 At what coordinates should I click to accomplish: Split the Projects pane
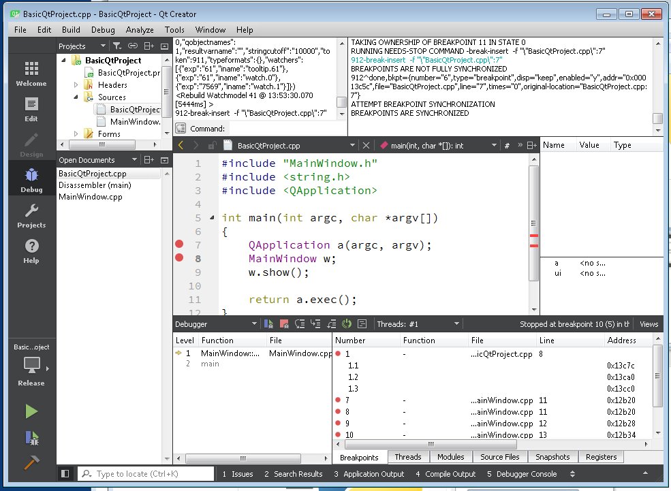click(x=149, y=46)
